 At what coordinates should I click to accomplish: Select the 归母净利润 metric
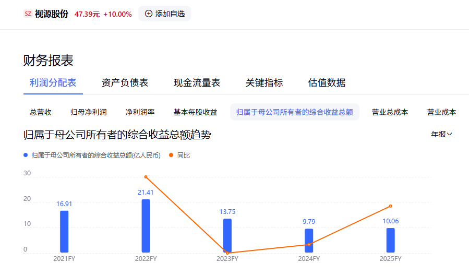[88, 112]
